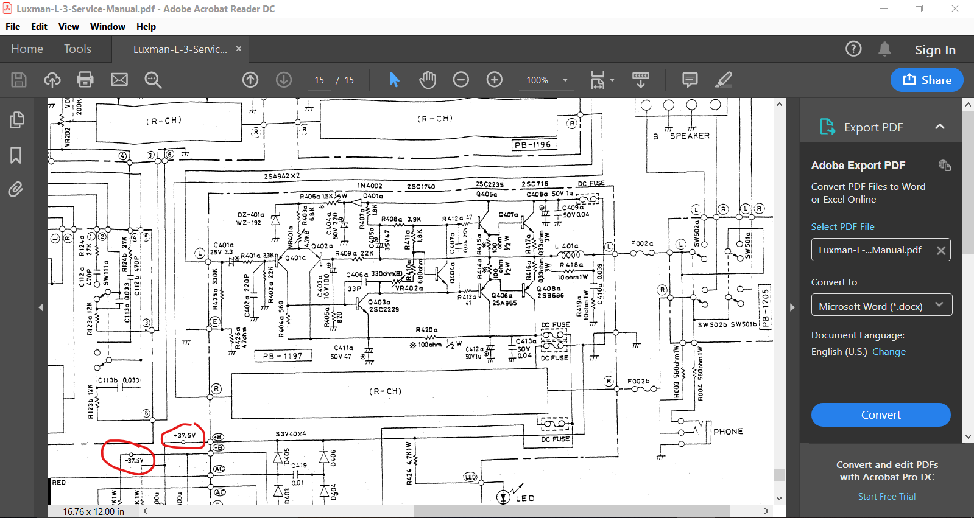Activate the selection arrow tool
This screenshot has width=974, height=518.
tap(394, 80)
